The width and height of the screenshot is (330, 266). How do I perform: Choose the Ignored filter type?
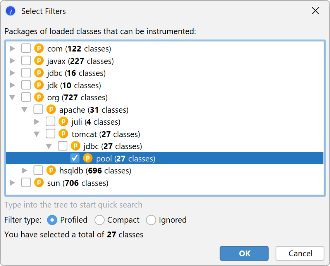151,220
